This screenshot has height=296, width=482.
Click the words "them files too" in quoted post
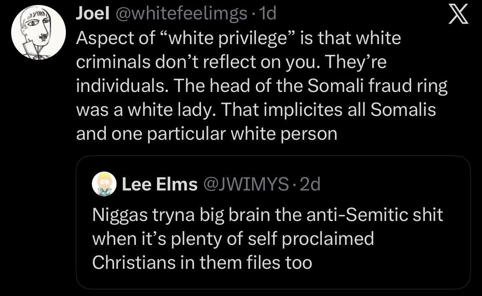point(256,263)
